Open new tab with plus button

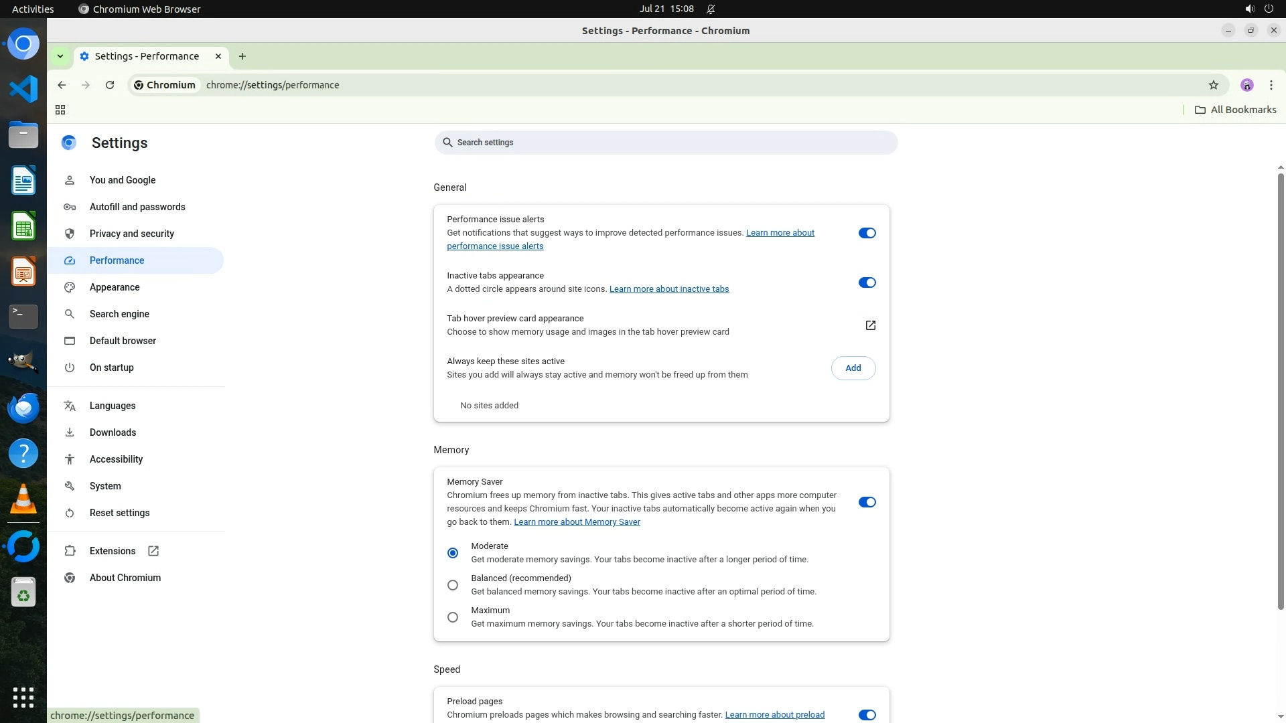242,56
